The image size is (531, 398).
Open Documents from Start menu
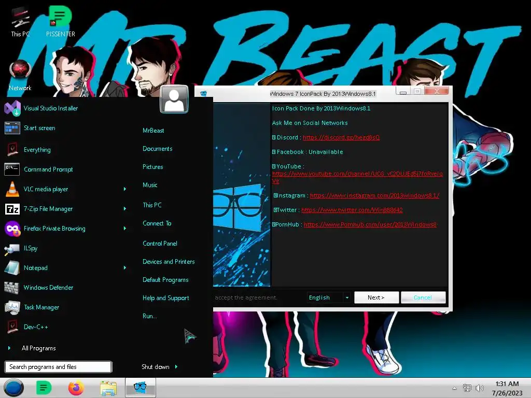click(158, 149)
